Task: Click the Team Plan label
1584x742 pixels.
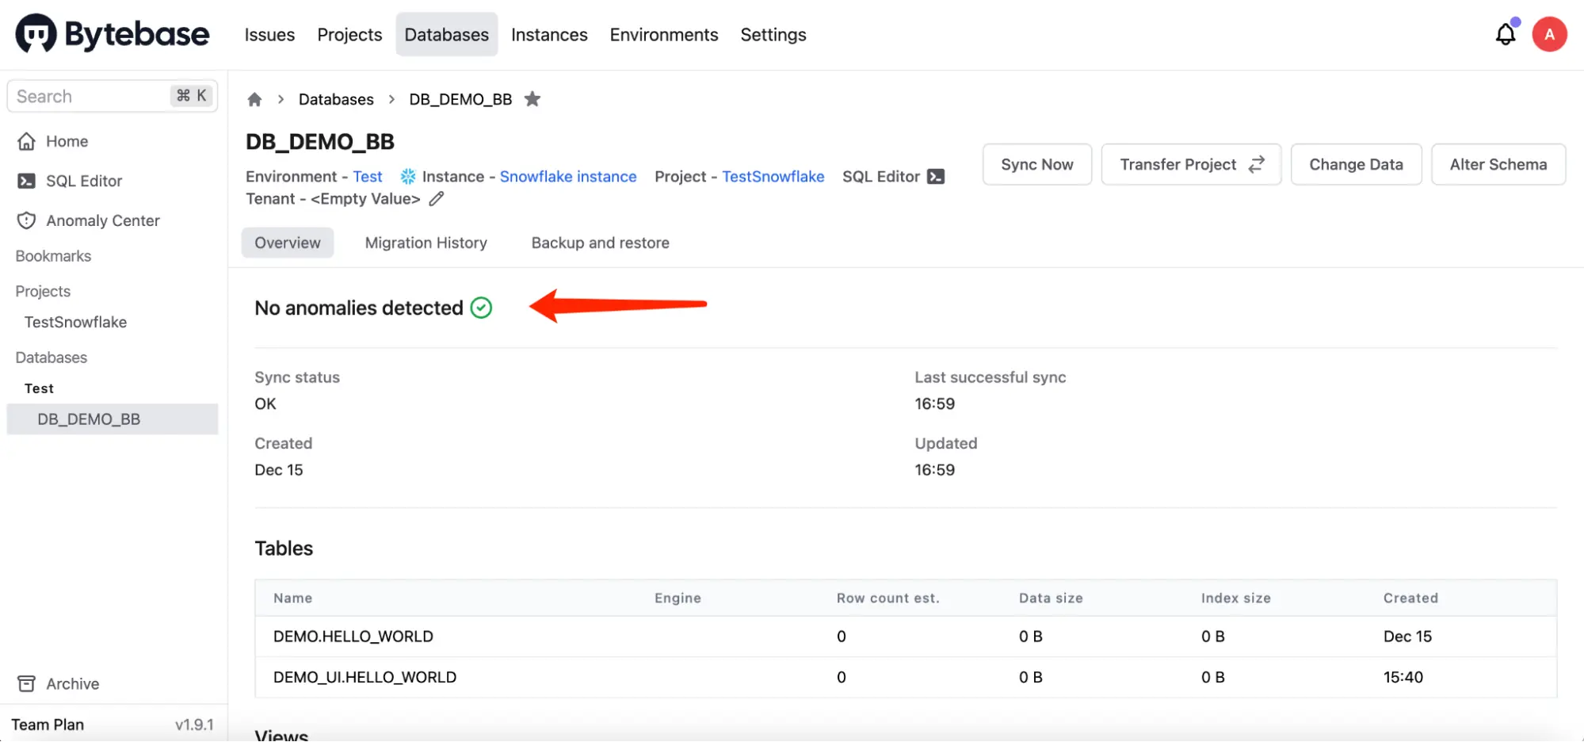Action: 48,725
